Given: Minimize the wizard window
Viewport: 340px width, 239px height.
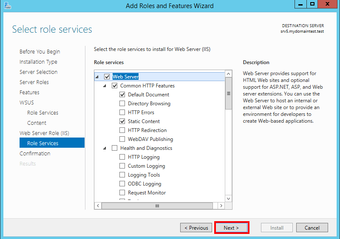Looking at the screenshot, I should click(300, 4).
